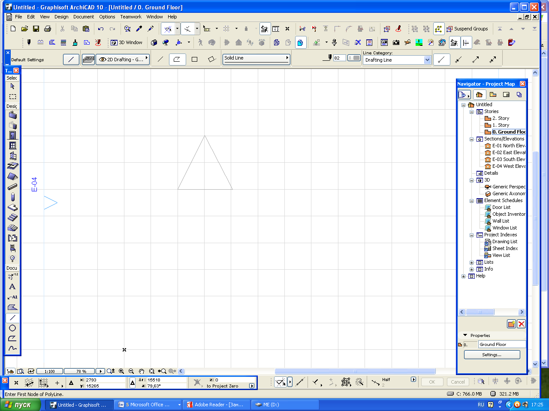Select the Circle/Arc tool in toolbox
Screen dimensions: 549x411
point(12,328)
